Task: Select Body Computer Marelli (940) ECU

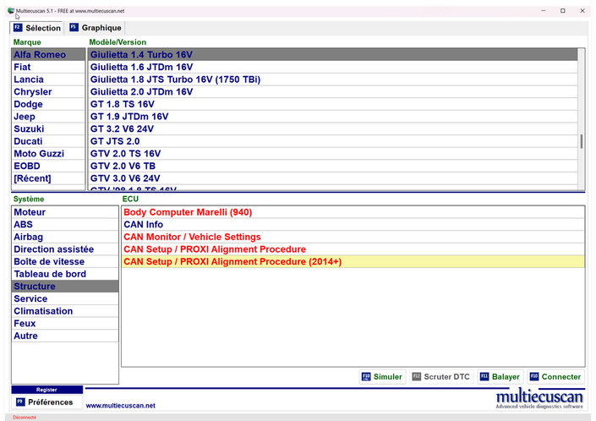Action: point(353,212)
